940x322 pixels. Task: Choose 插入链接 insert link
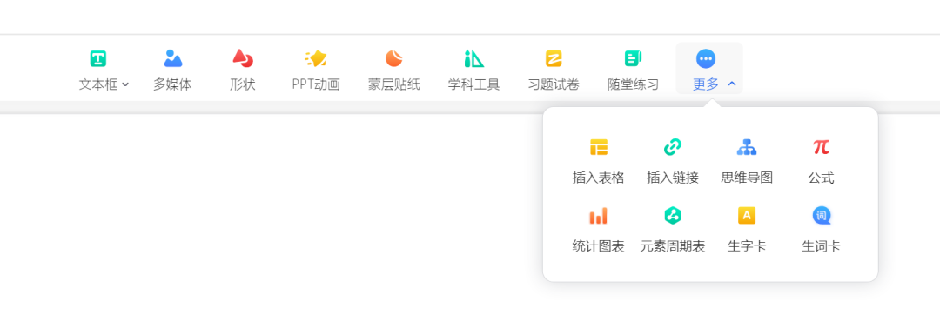point(673,161)
